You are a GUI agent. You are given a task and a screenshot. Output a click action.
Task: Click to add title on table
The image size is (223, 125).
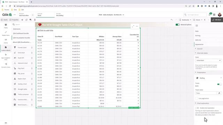click(46, 31)
